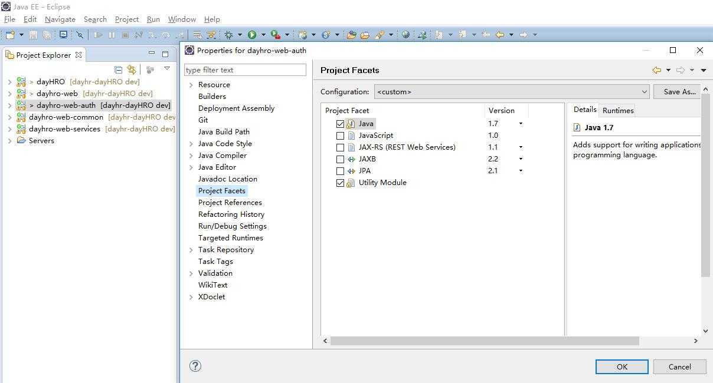Viewport: 713px width, 383px height.
Task: Click Collapse All in Project Explorer
Action: click(x=118, y=70)
